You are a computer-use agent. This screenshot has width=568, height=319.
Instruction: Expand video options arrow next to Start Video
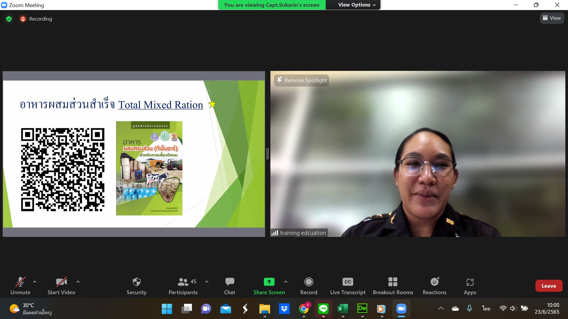coord(78,282)
